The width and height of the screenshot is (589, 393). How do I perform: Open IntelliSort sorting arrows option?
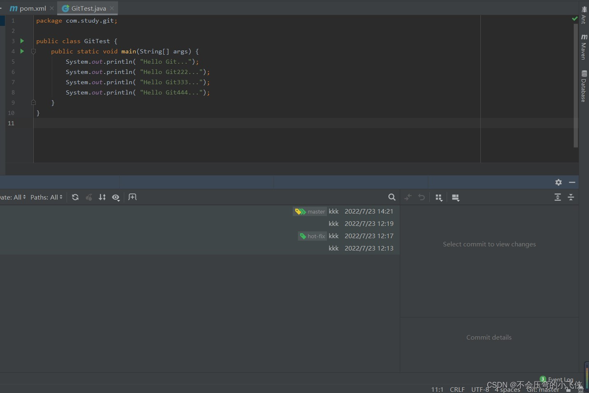pyautogui.click(x=102, y=197)
